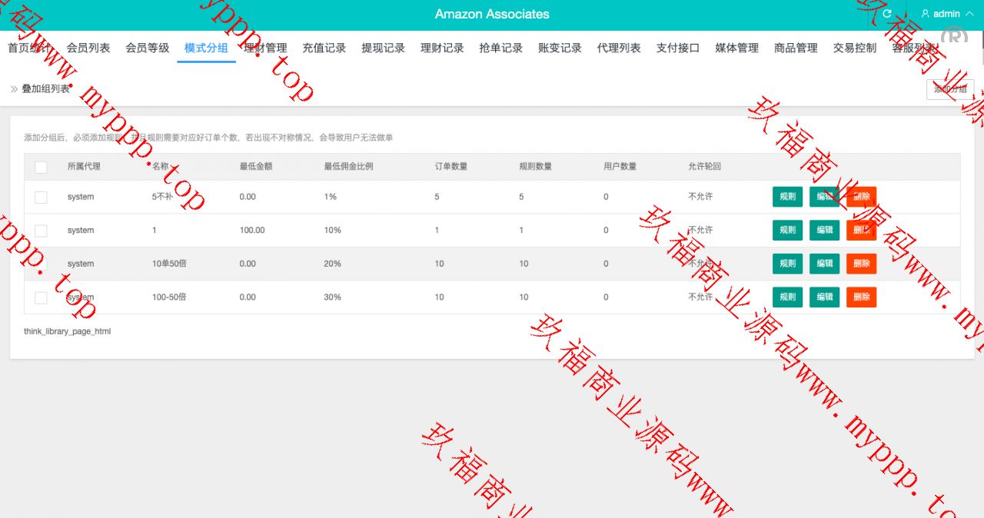Open the 支付接口 tab
Screen dimensions: 984x518
click(x=677, y=48)
